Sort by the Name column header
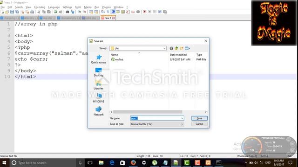 (x=114, y=55)
